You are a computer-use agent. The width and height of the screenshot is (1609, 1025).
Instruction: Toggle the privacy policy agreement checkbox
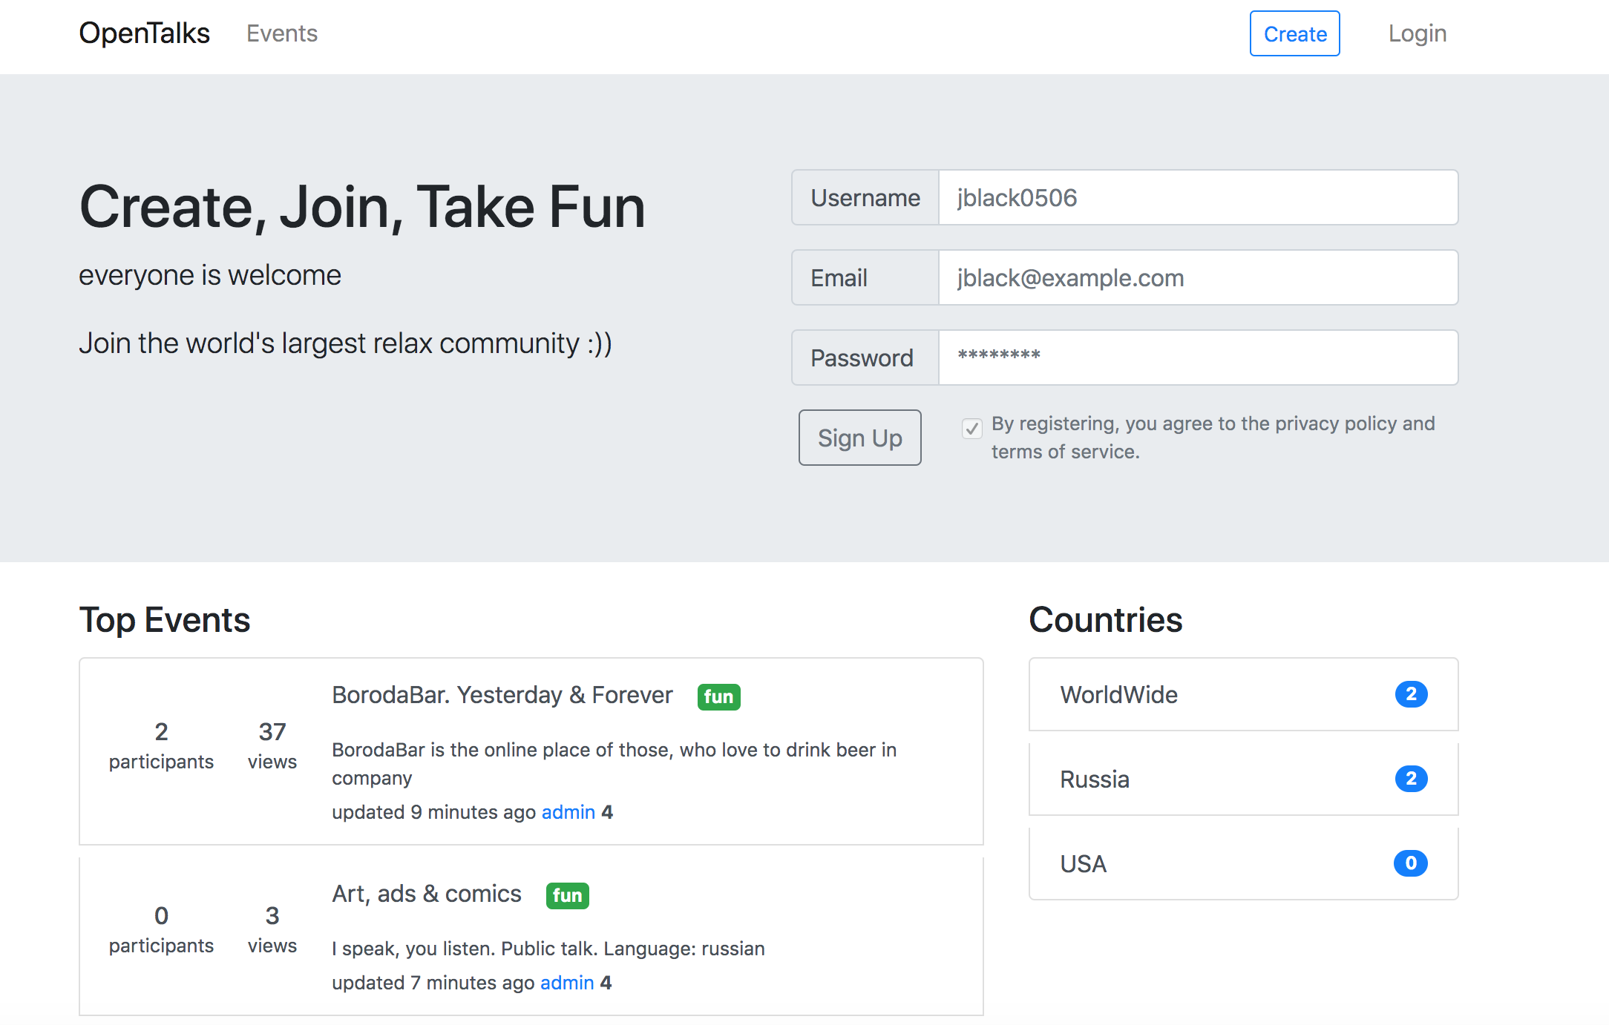(971, 429)
